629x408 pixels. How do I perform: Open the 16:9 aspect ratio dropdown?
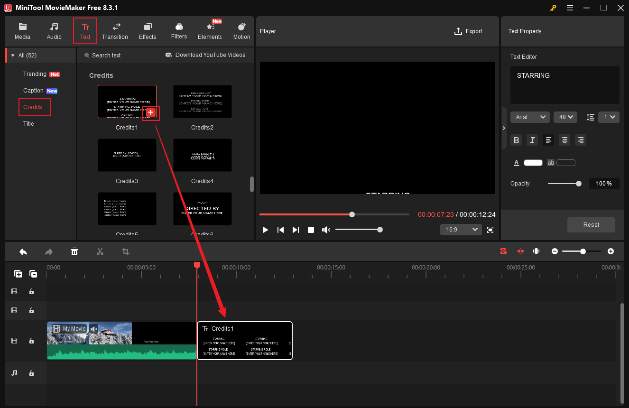pos(461,229)
